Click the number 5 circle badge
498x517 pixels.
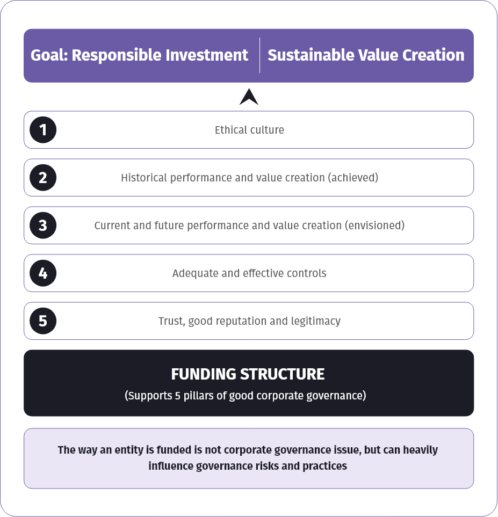[x=43, y=321]
